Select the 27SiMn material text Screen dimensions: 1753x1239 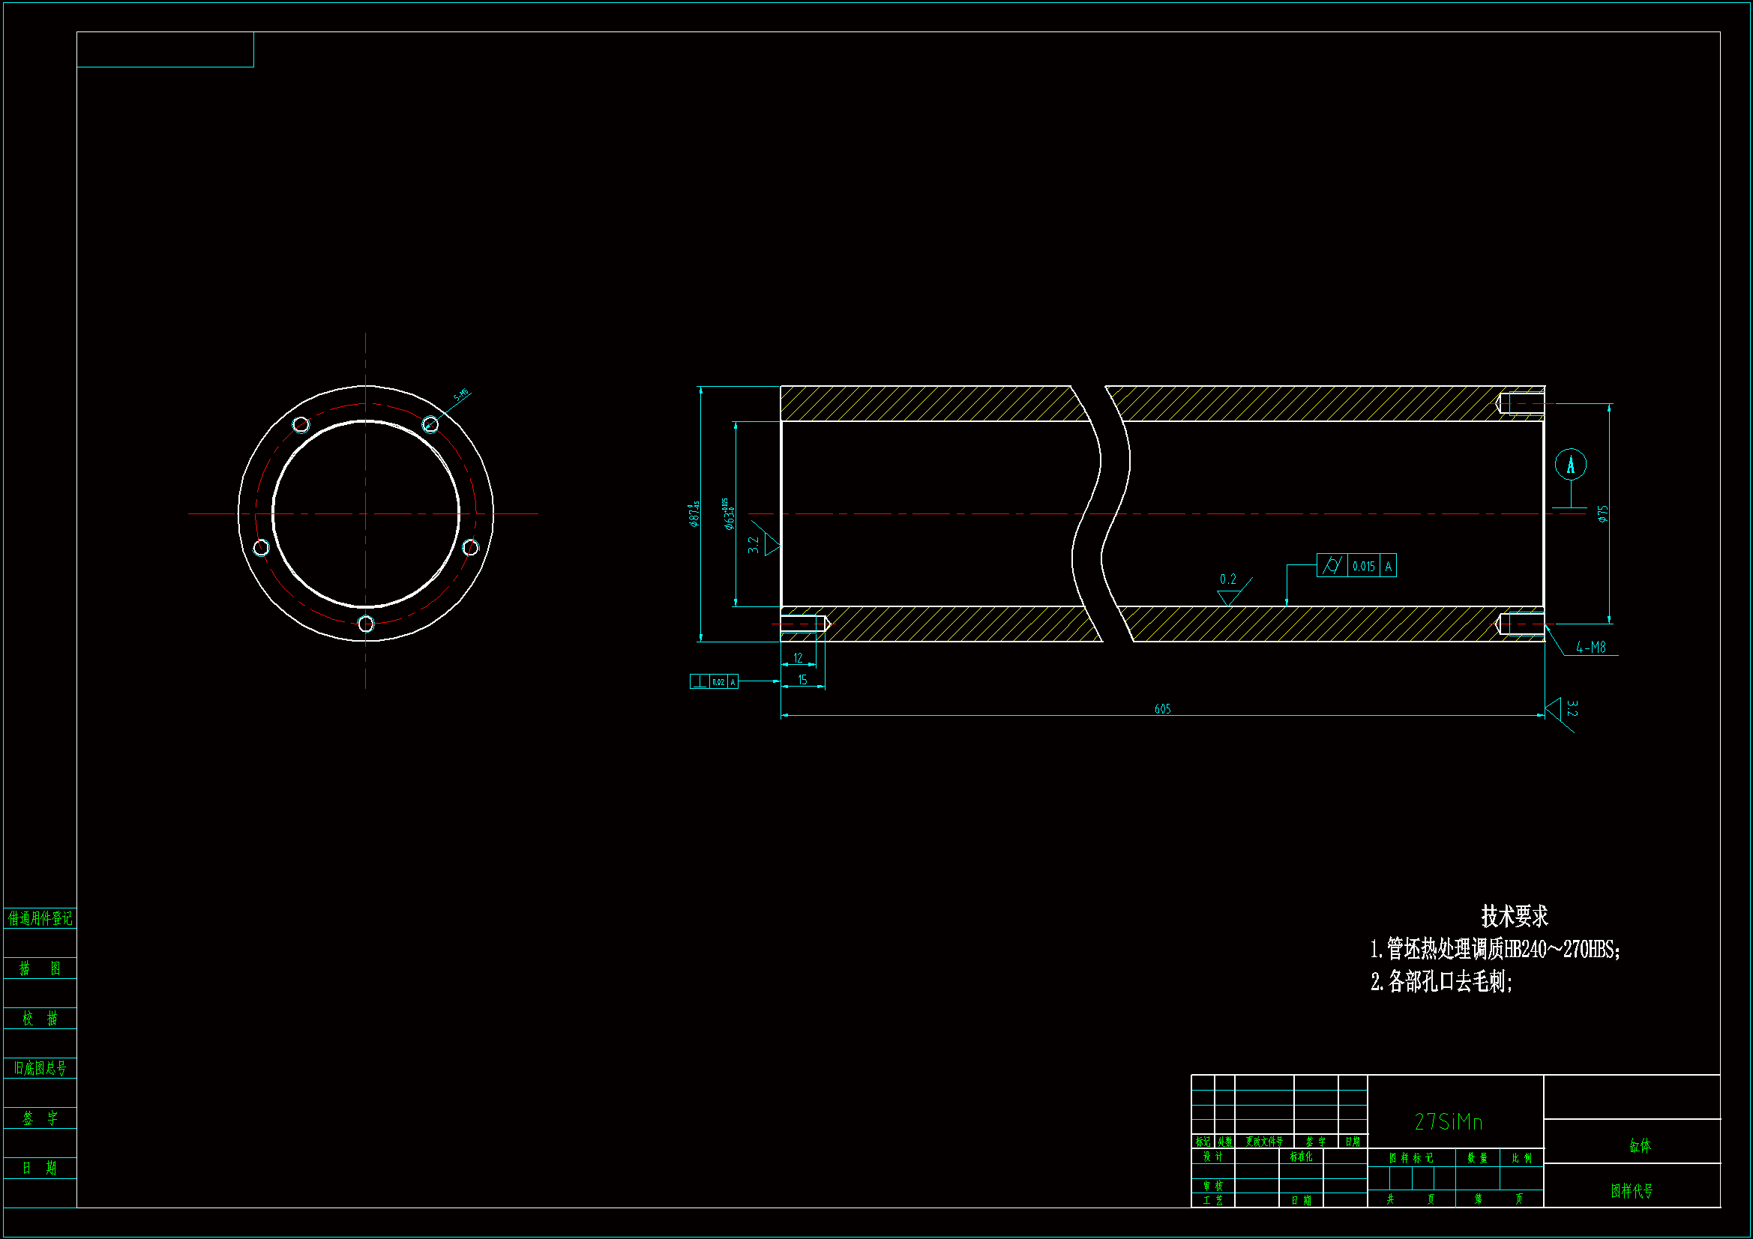point(1449,1121)
